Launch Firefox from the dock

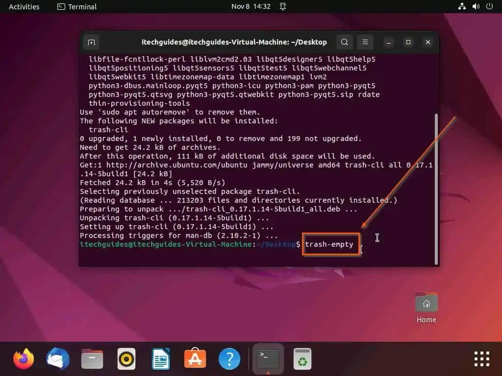coord(24,359)
